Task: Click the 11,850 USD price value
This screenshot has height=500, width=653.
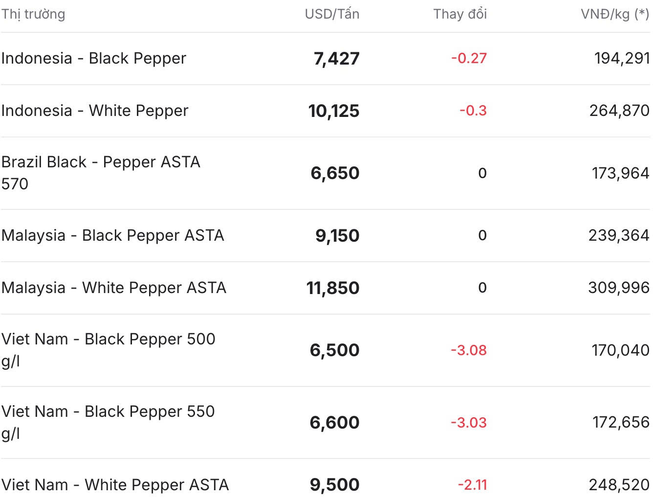Action: pyautogui.click(x=333, y=288)
